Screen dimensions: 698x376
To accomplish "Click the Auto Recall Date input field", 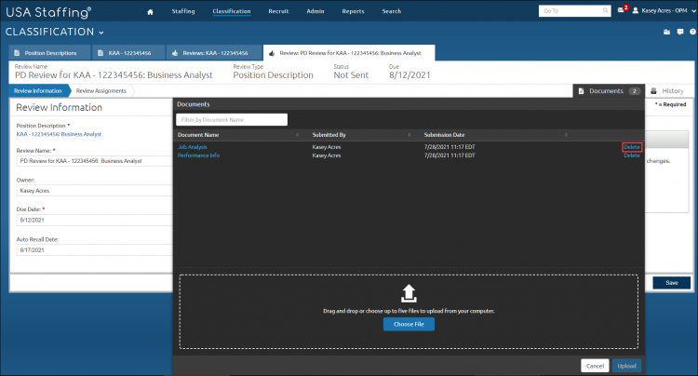I will click(x=94, y=250).
